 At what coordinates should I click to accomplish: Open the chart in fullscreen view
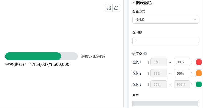click(x=109, y=8)
